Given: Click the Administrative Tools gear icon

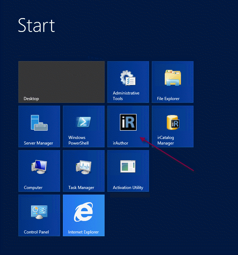Looking at the screenshot, I should click(x=128, y=78).
